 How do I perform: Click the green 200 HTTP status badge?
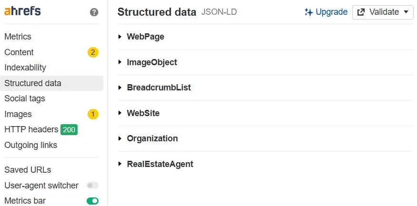pyautogui.click(x=69, y=129)
